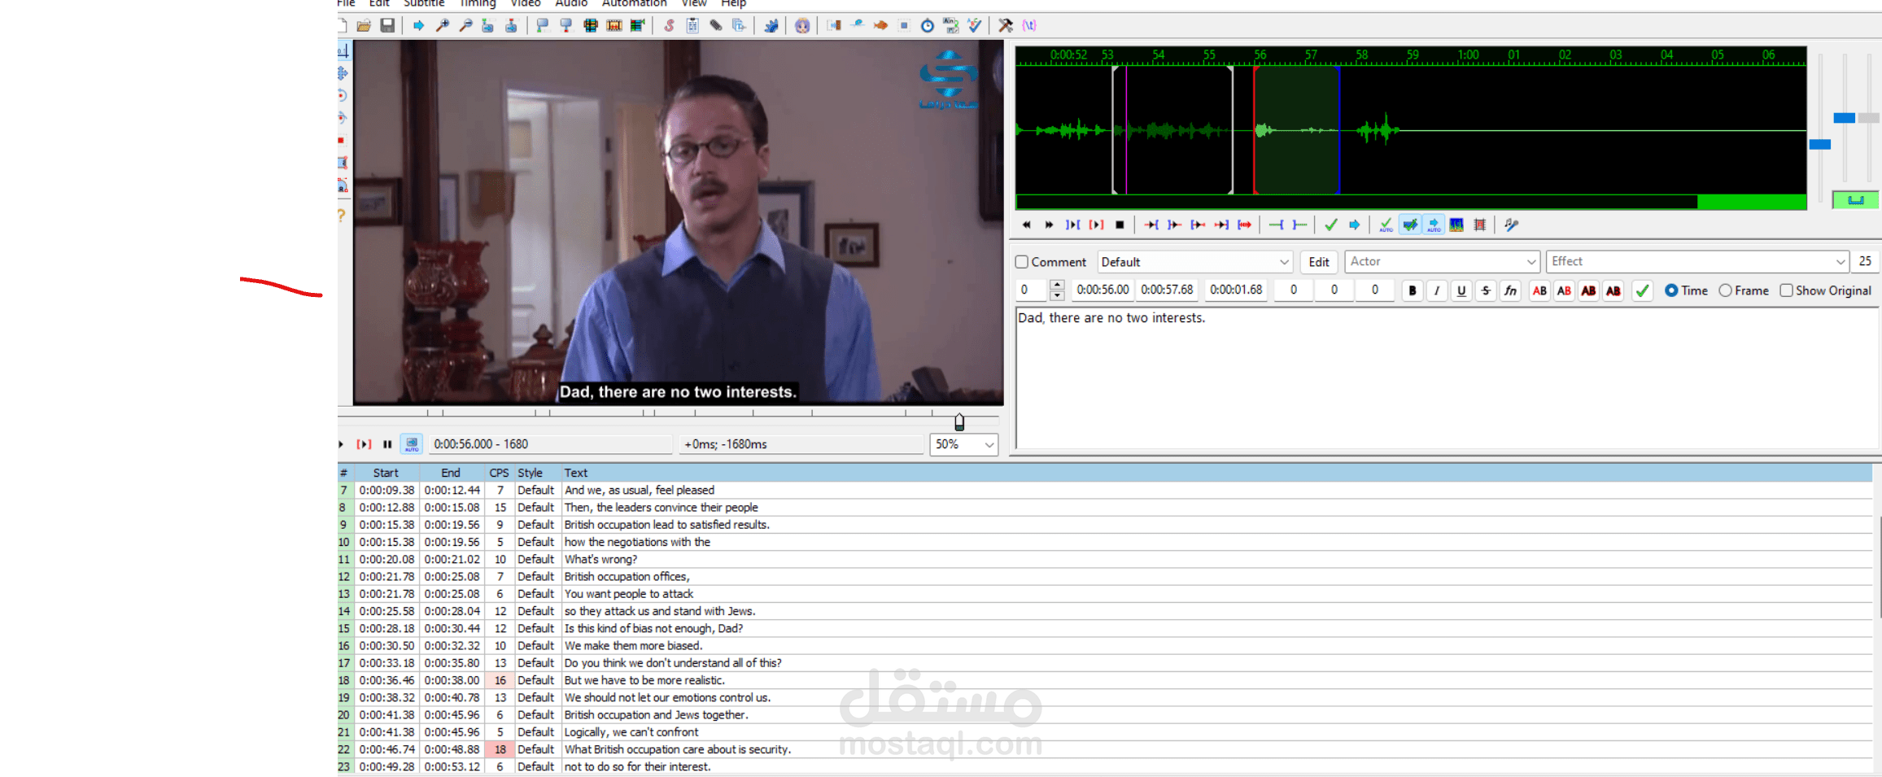Play the current audio selection (red brackets)
The width and height of the screenshot is (1882, 777).
click(x=1096, y=225)
